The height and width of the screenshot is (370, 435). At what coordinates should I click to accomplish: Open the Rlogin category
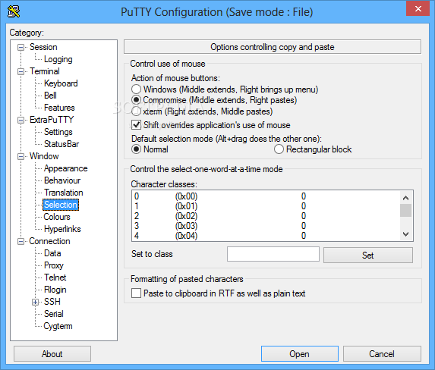(x=55, y=290)
